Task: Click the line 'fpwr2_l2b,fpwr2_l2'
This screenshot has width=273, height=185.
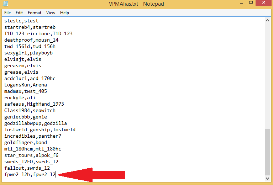Action: pyautogui.click(x=30, y=175)
